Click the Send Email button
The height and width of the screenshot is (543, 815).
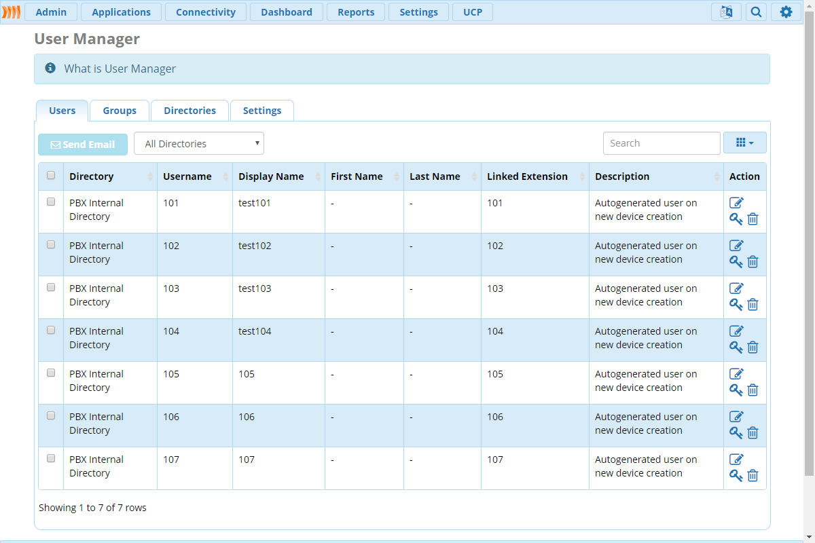pyautogui.click(x=83, y=145)
